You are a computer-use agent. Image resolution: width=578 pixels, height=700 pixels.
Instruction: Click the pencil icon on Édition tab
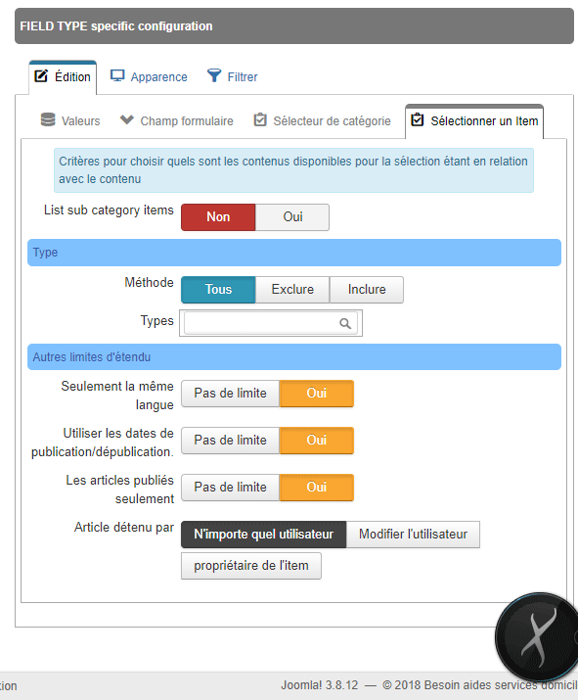click(41, 76)
